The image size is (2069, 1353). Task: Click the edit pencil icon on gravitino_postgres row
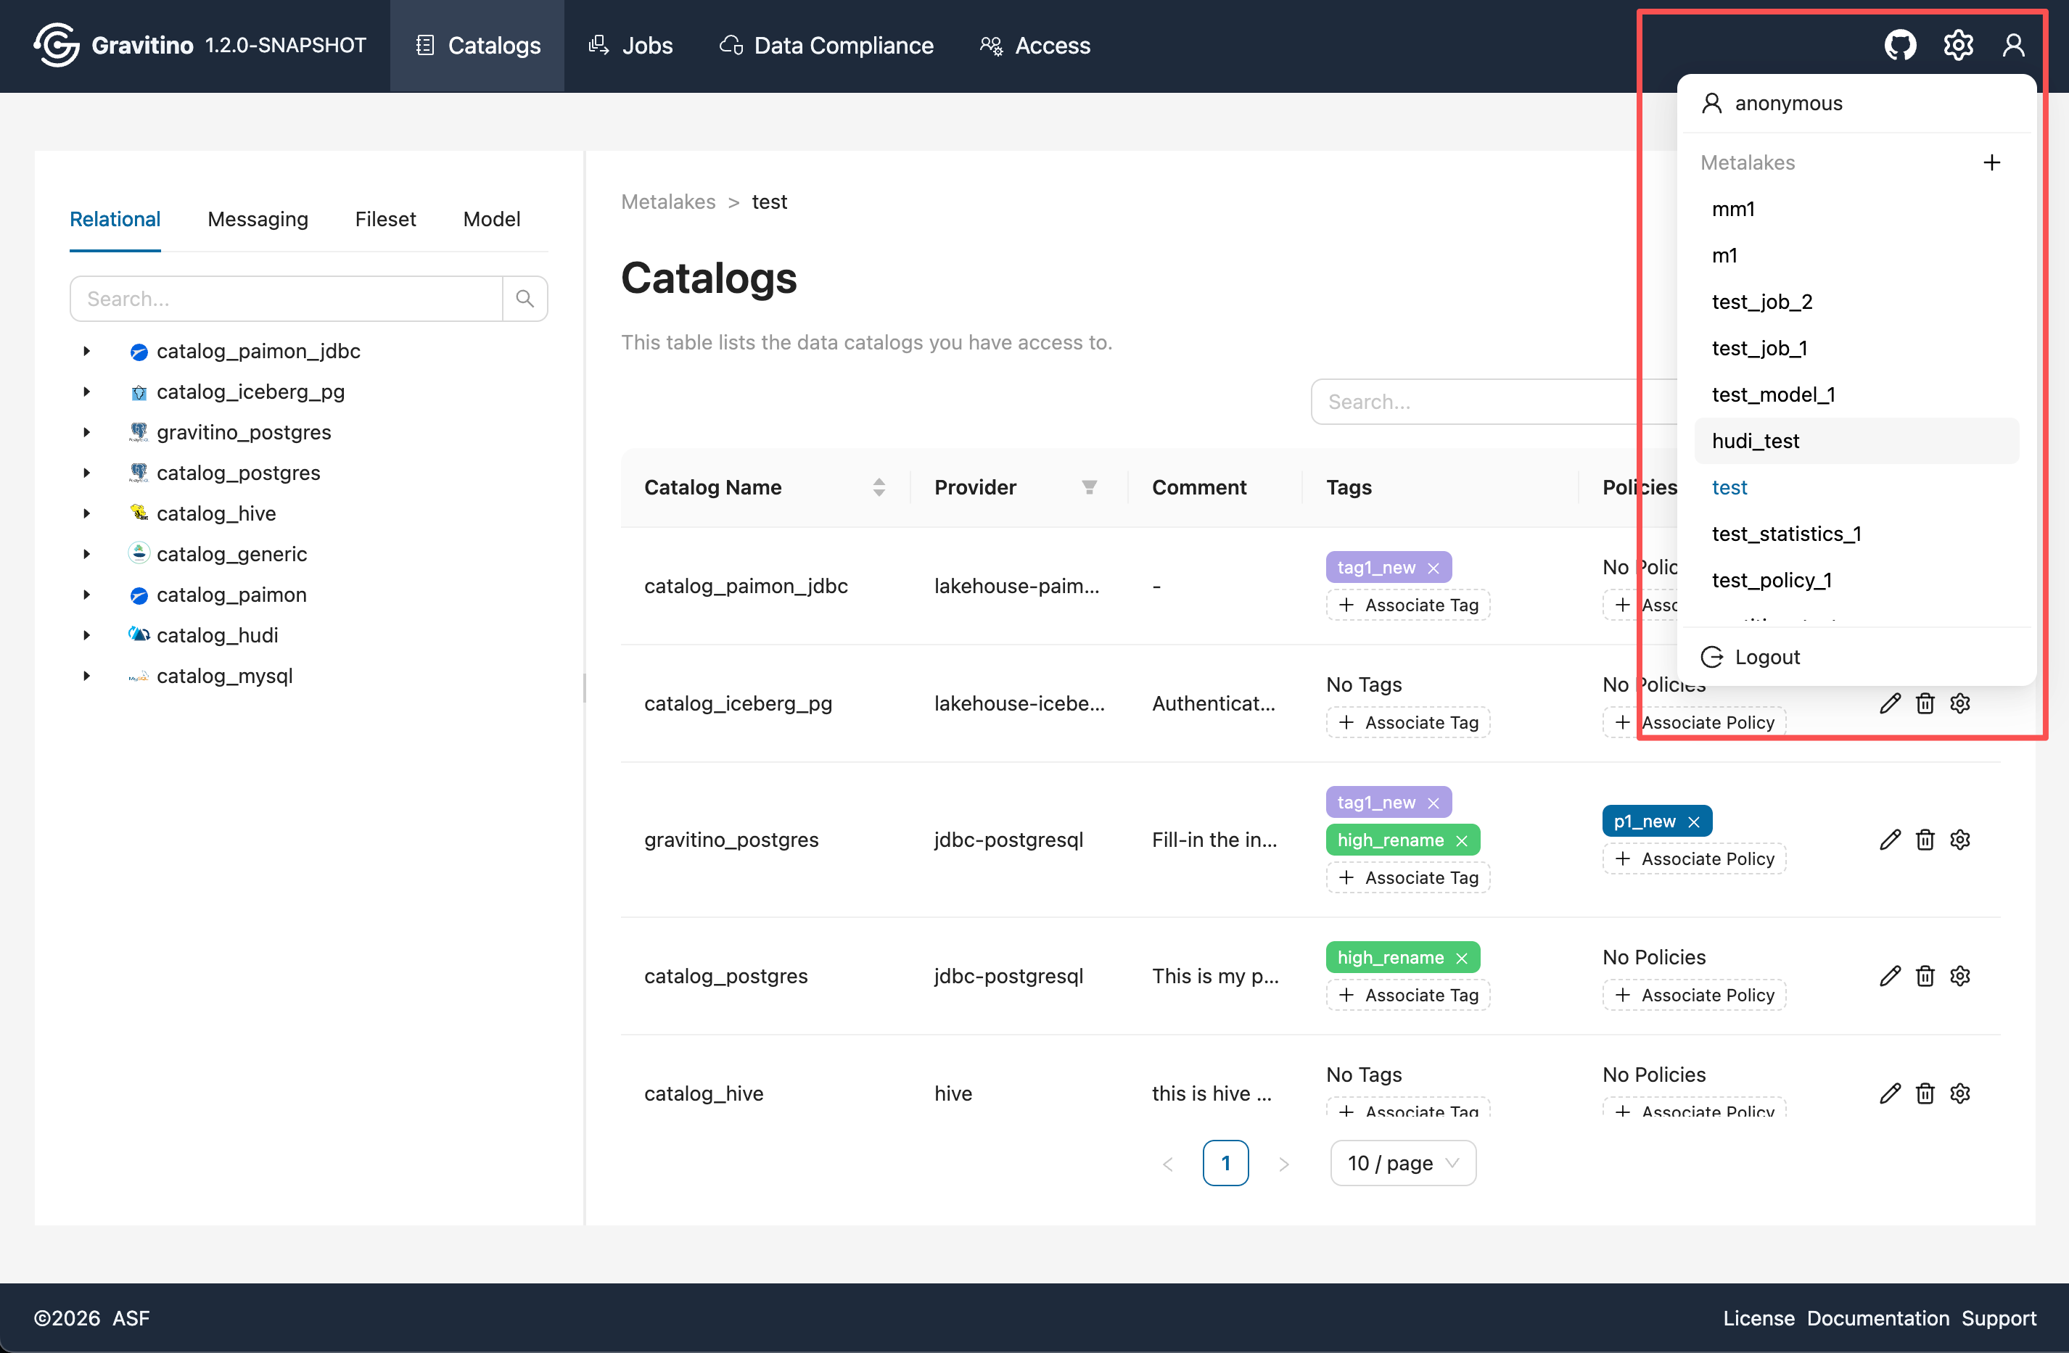pos(1890,840)
